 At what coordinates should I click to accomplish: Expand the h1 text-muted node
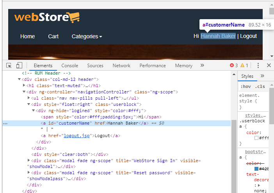(24, 86)
